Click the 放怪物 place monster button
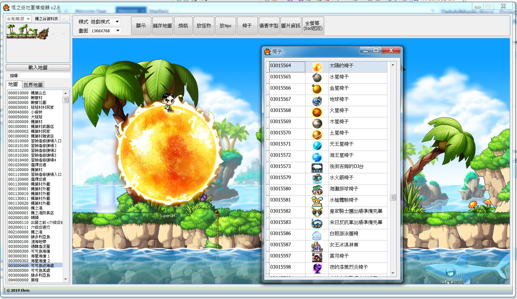The image size is (517, 299). coord(204,26)
